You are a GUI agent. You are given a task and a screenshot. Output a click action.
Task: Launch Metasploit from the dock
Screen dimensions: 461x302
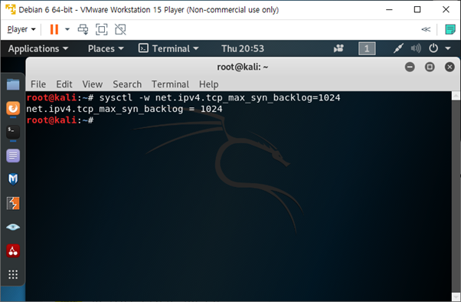pos(13,179)
